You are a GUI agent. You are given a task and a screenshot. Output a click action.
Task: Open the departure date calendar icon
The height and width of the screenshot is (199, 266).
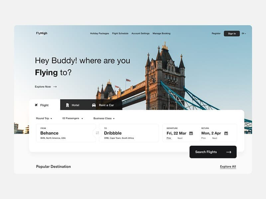[x=191, y=133]
